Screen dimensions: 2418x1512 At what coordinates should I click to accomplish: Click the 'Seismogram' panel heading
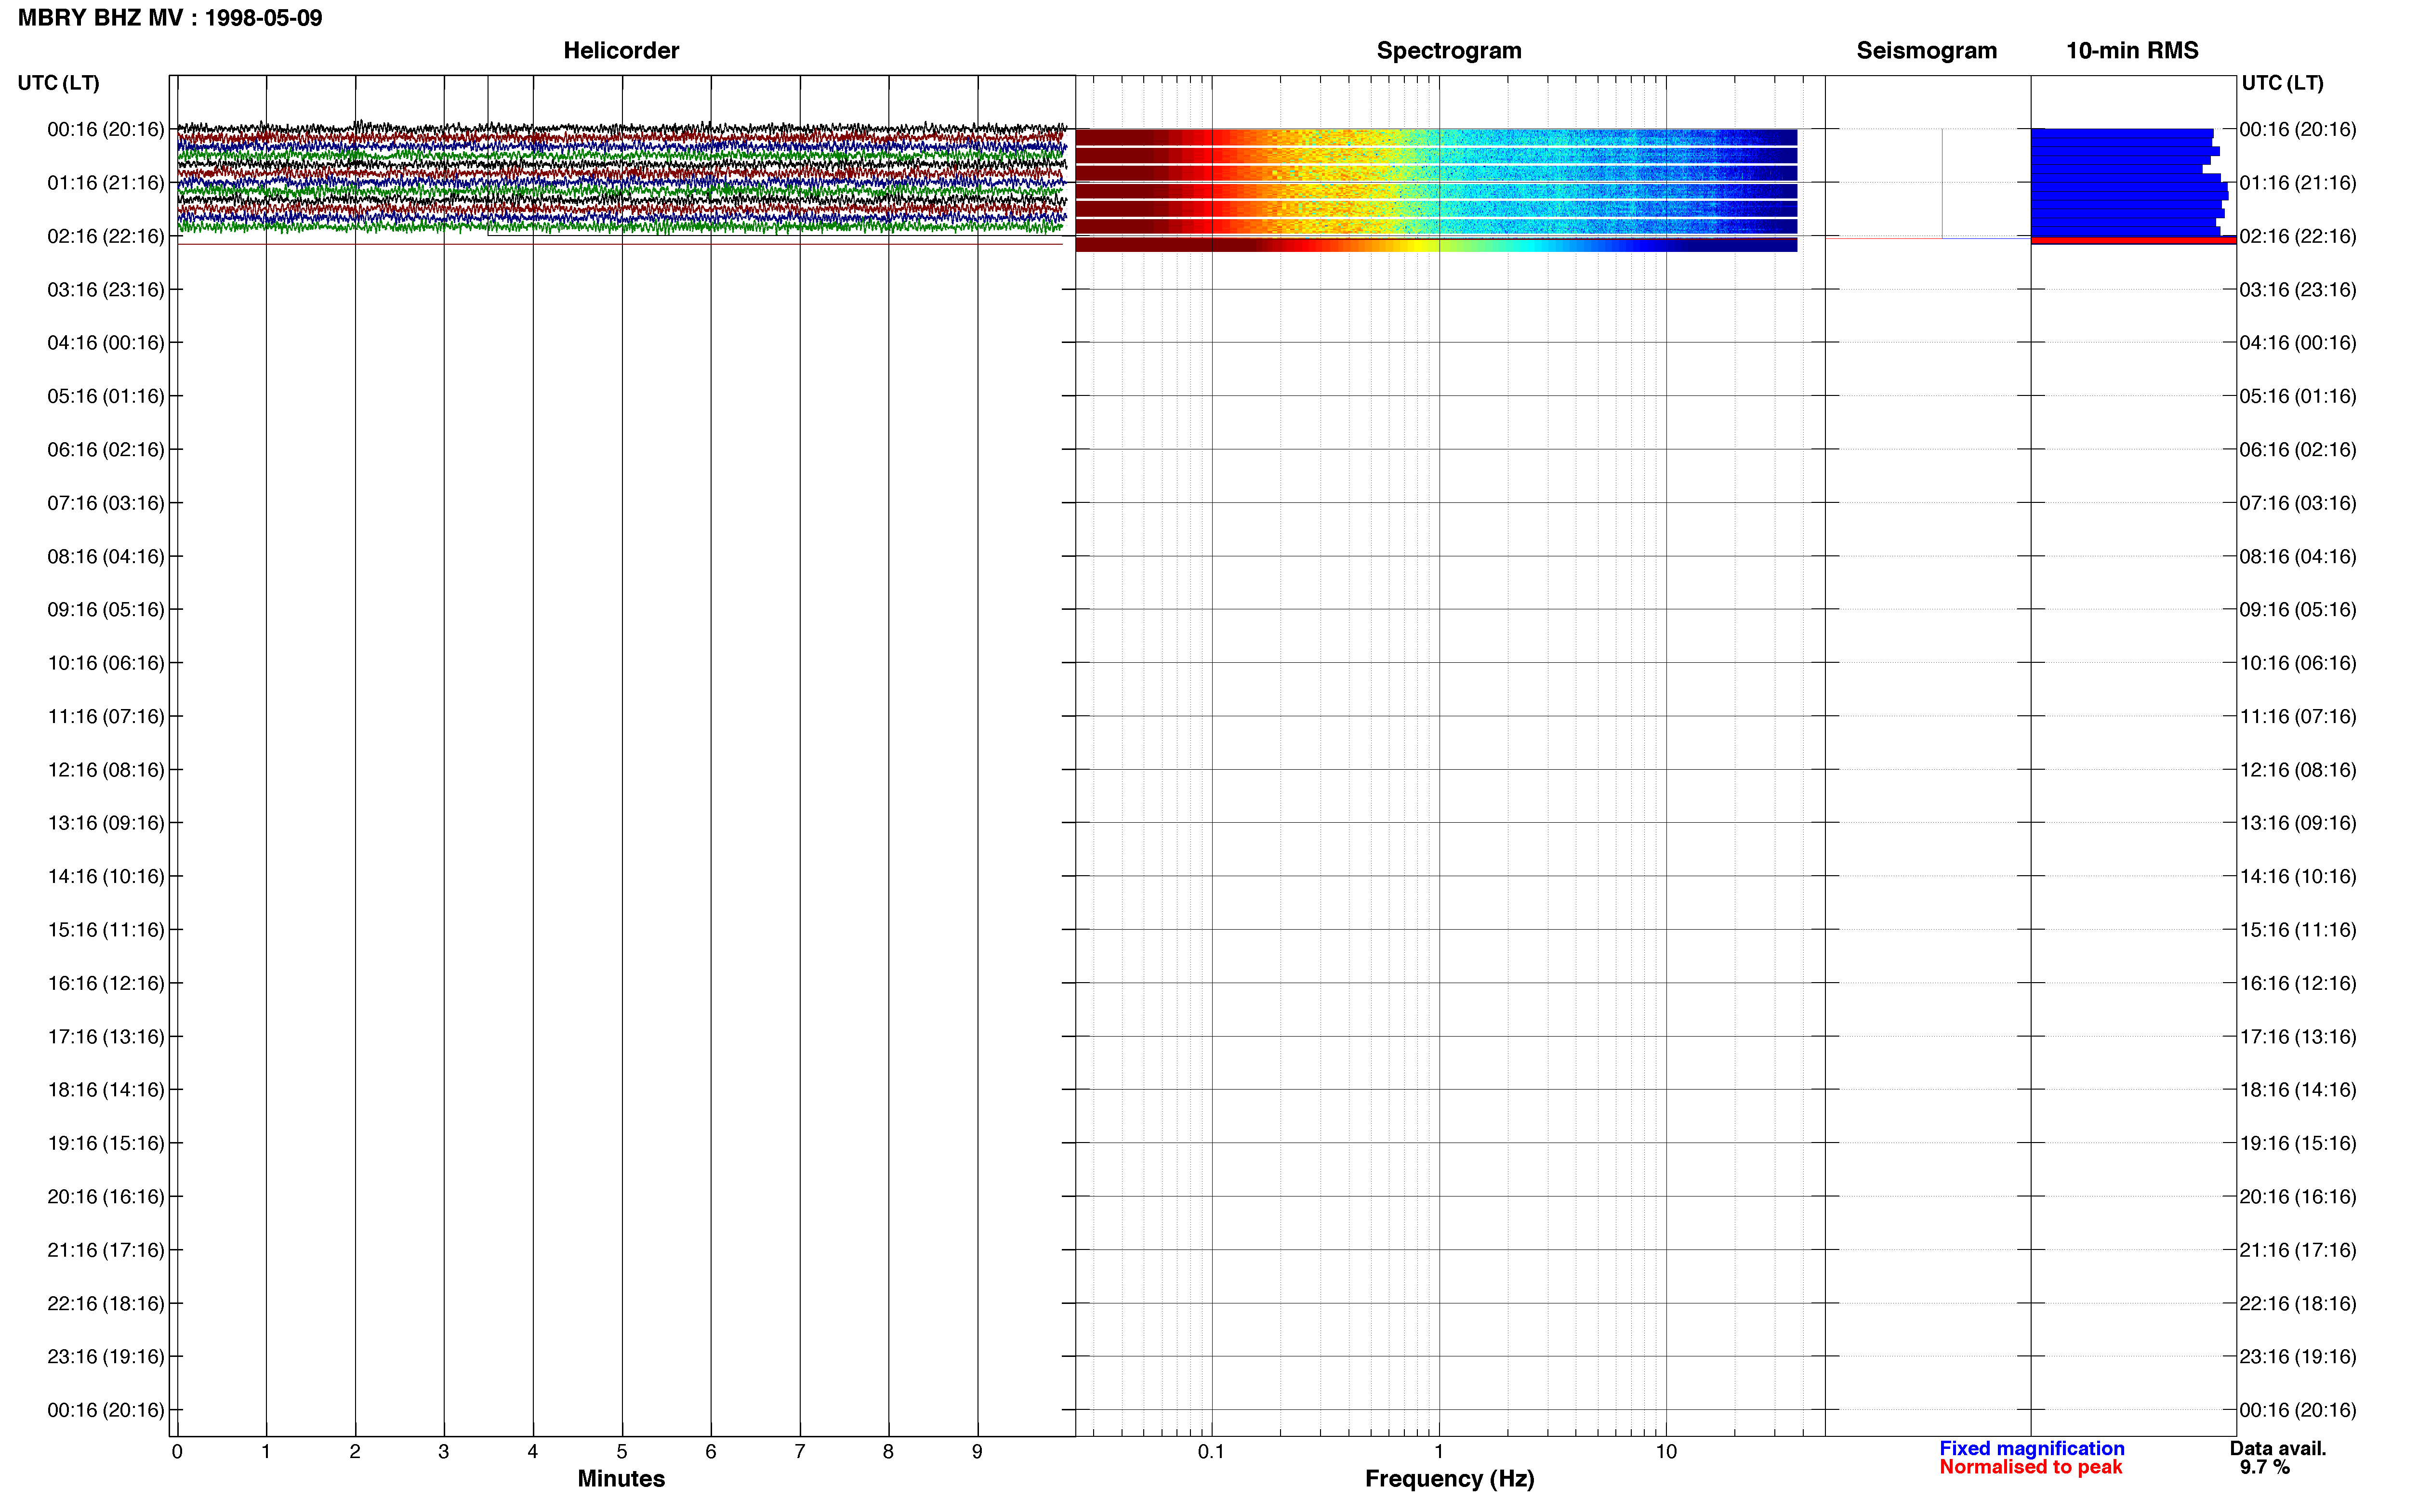(x=1926, y=51)
